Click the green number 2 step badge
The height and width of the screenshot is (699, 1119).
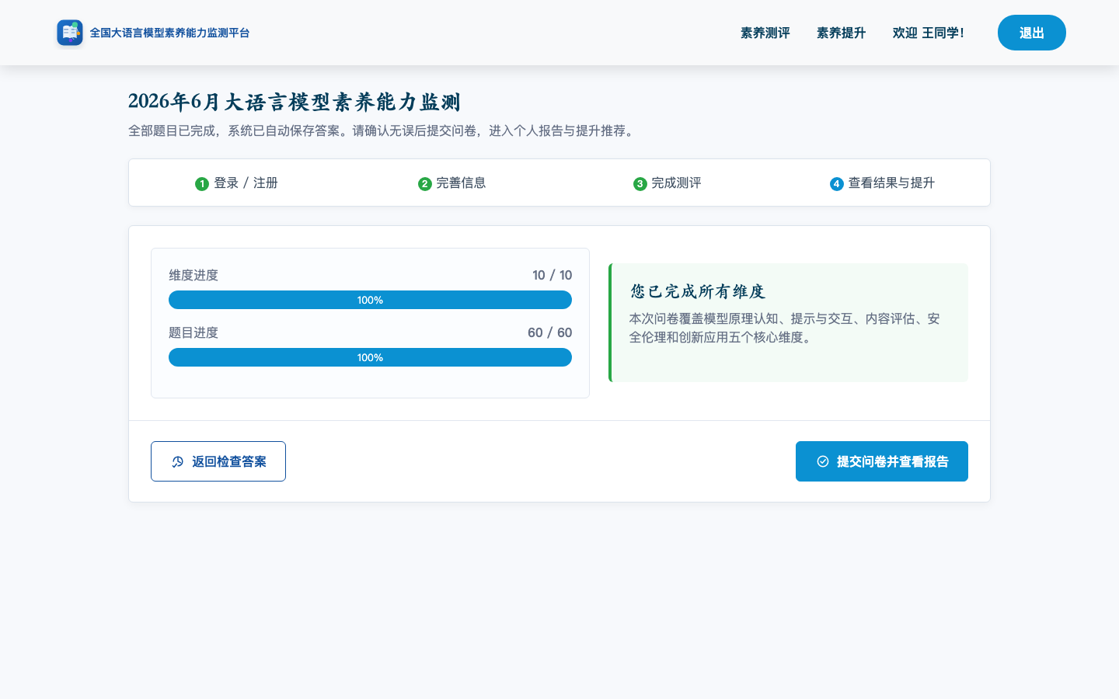(x=424, y=184)
